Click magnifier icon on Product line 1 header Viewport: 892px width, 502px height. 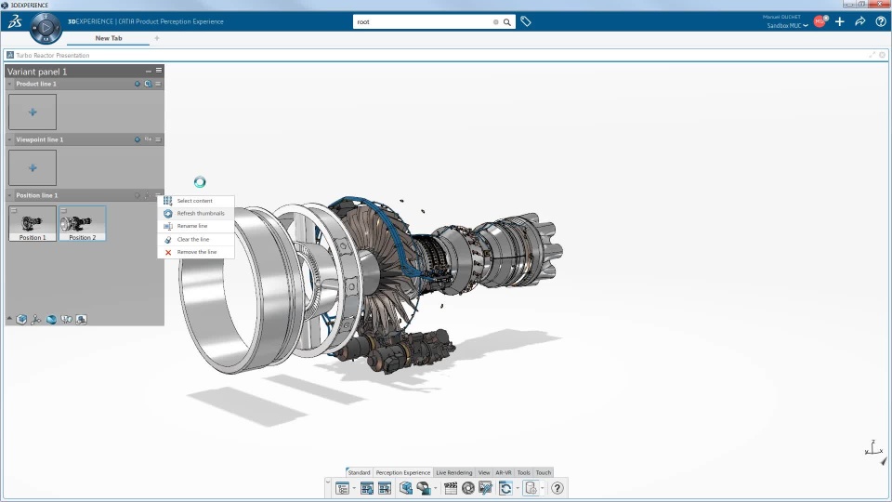[x=148, y=84]
